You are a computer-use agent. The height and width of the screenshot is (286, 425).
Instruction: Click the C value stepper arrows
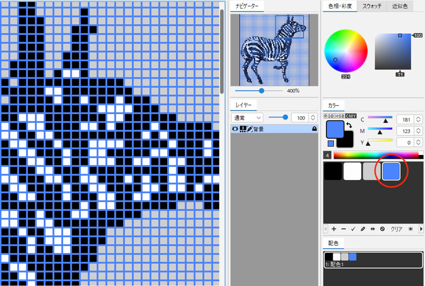coord(418,119)
